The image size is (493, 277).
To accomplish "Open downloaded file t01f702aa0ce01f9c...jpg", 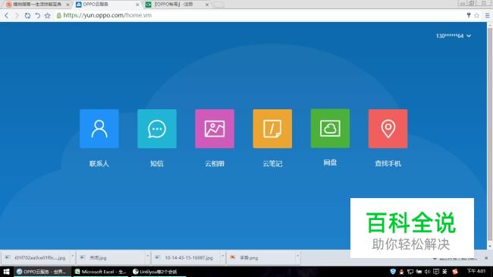I will (36, 258).
